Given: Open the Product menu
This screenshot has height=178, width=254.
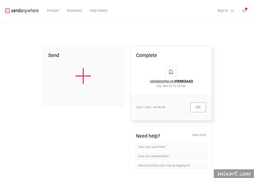Looking at the screenshot, I should [x=53, y=11].
